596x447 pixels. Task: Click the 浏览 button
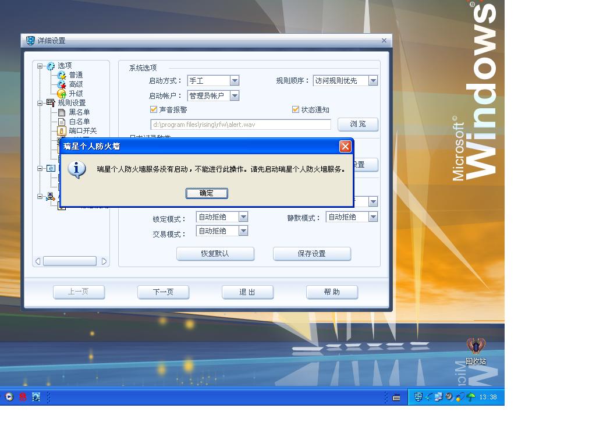358,124
